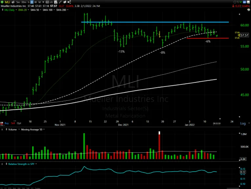Viewport: 251px width, 189px height.
Task: Click the Opt options button
Action: click(19, 123)
